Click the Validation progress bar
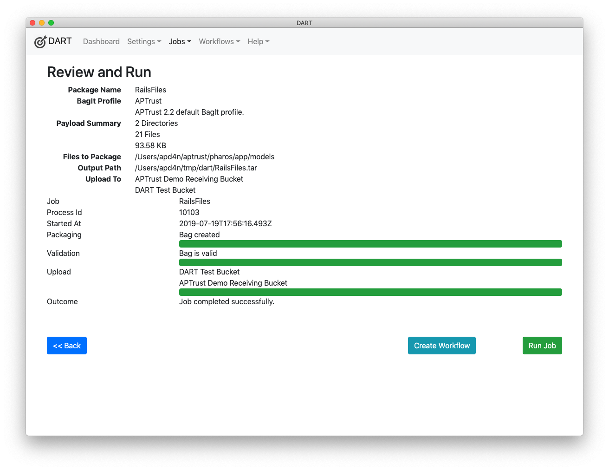 370,262
